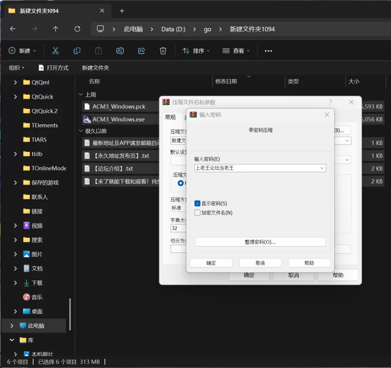Add a new Explorer tab
This screenshot has height=368, width=391.
(x=122, y=11)
